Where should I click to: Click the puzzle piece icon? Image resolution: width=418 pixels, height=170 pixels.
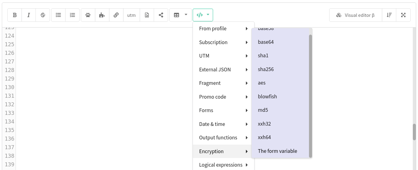(102, 15)
